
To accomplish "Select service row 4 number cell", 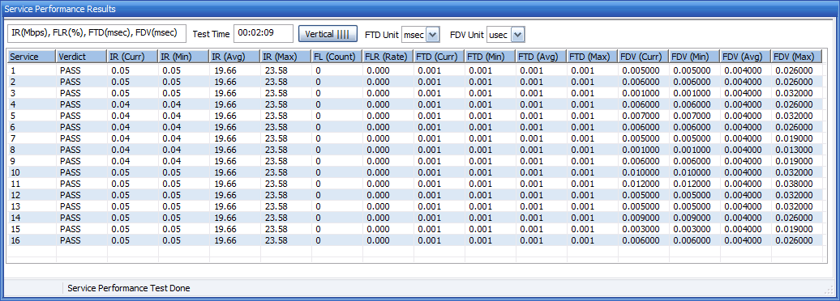I will 31,104.
